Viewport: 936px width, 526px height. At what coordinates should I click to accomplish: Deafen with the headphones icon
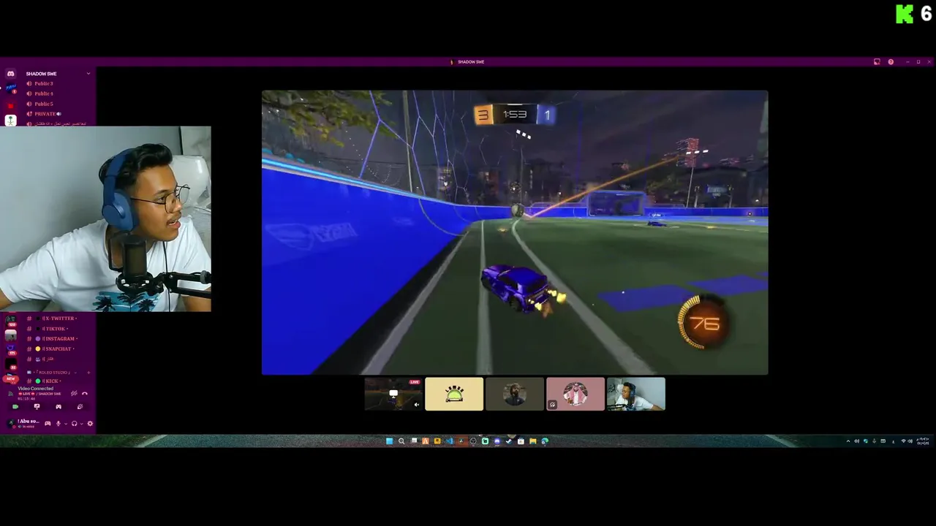tap(74, 424)
